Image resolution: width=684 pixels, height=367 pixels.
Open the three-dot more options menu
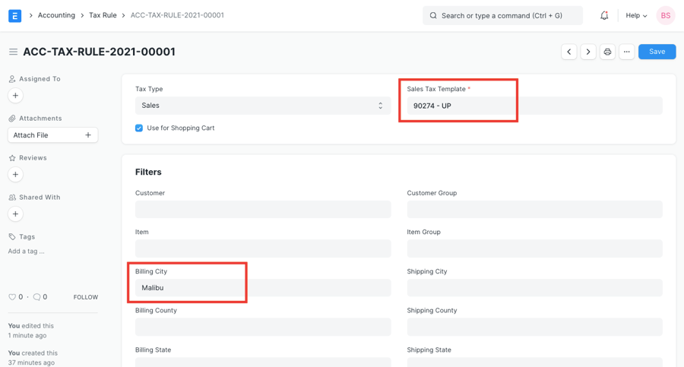click(626, 52)
